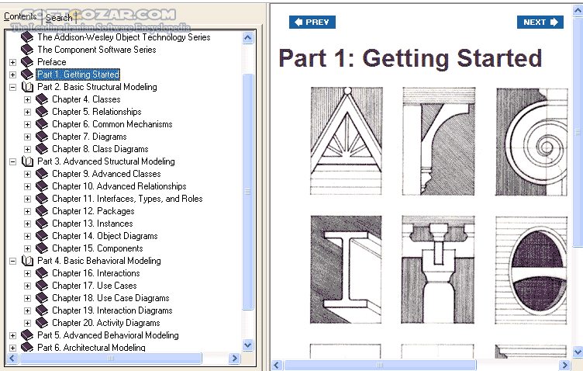Click the book icon next to Chapter 17. Use Cases
This screenshot has width=583, height=371.
point(43,286)
